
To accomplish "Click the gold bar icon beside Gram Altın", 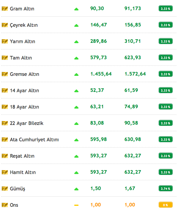I will tap(5, 9).
